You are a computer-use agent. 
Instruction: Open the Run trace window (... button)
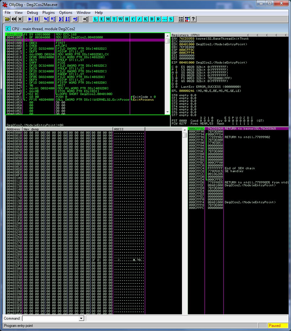pos(164,19)
